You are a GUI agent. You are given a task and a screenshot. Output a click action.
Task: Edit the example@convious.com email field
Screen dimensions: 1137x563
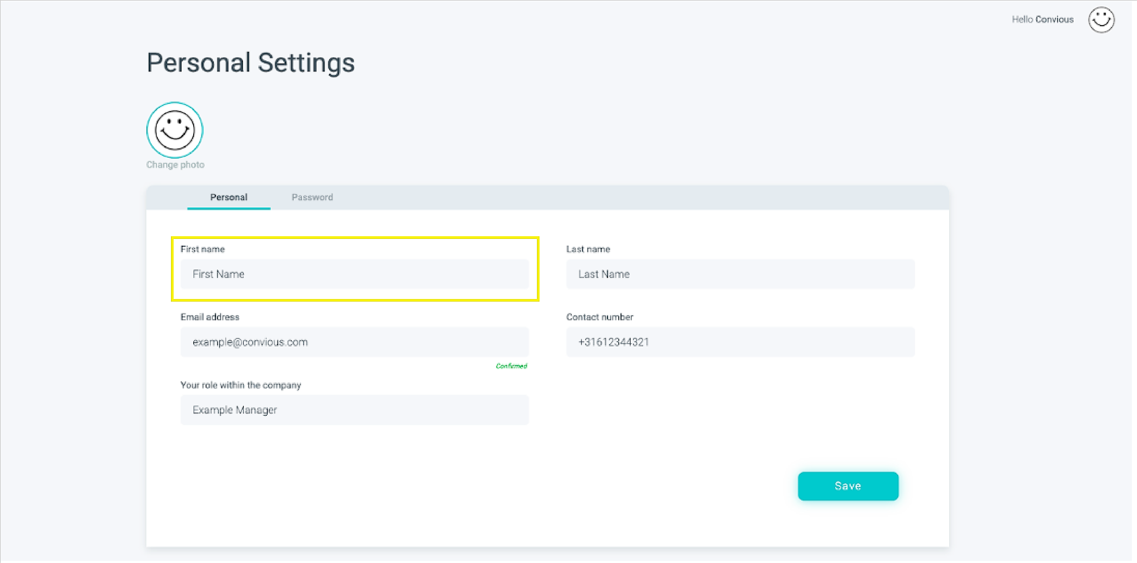[354, 342]
